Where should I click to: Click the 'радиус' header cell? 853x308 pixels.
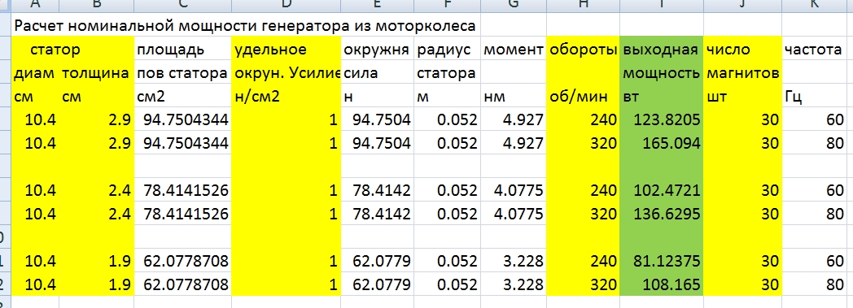448,50
